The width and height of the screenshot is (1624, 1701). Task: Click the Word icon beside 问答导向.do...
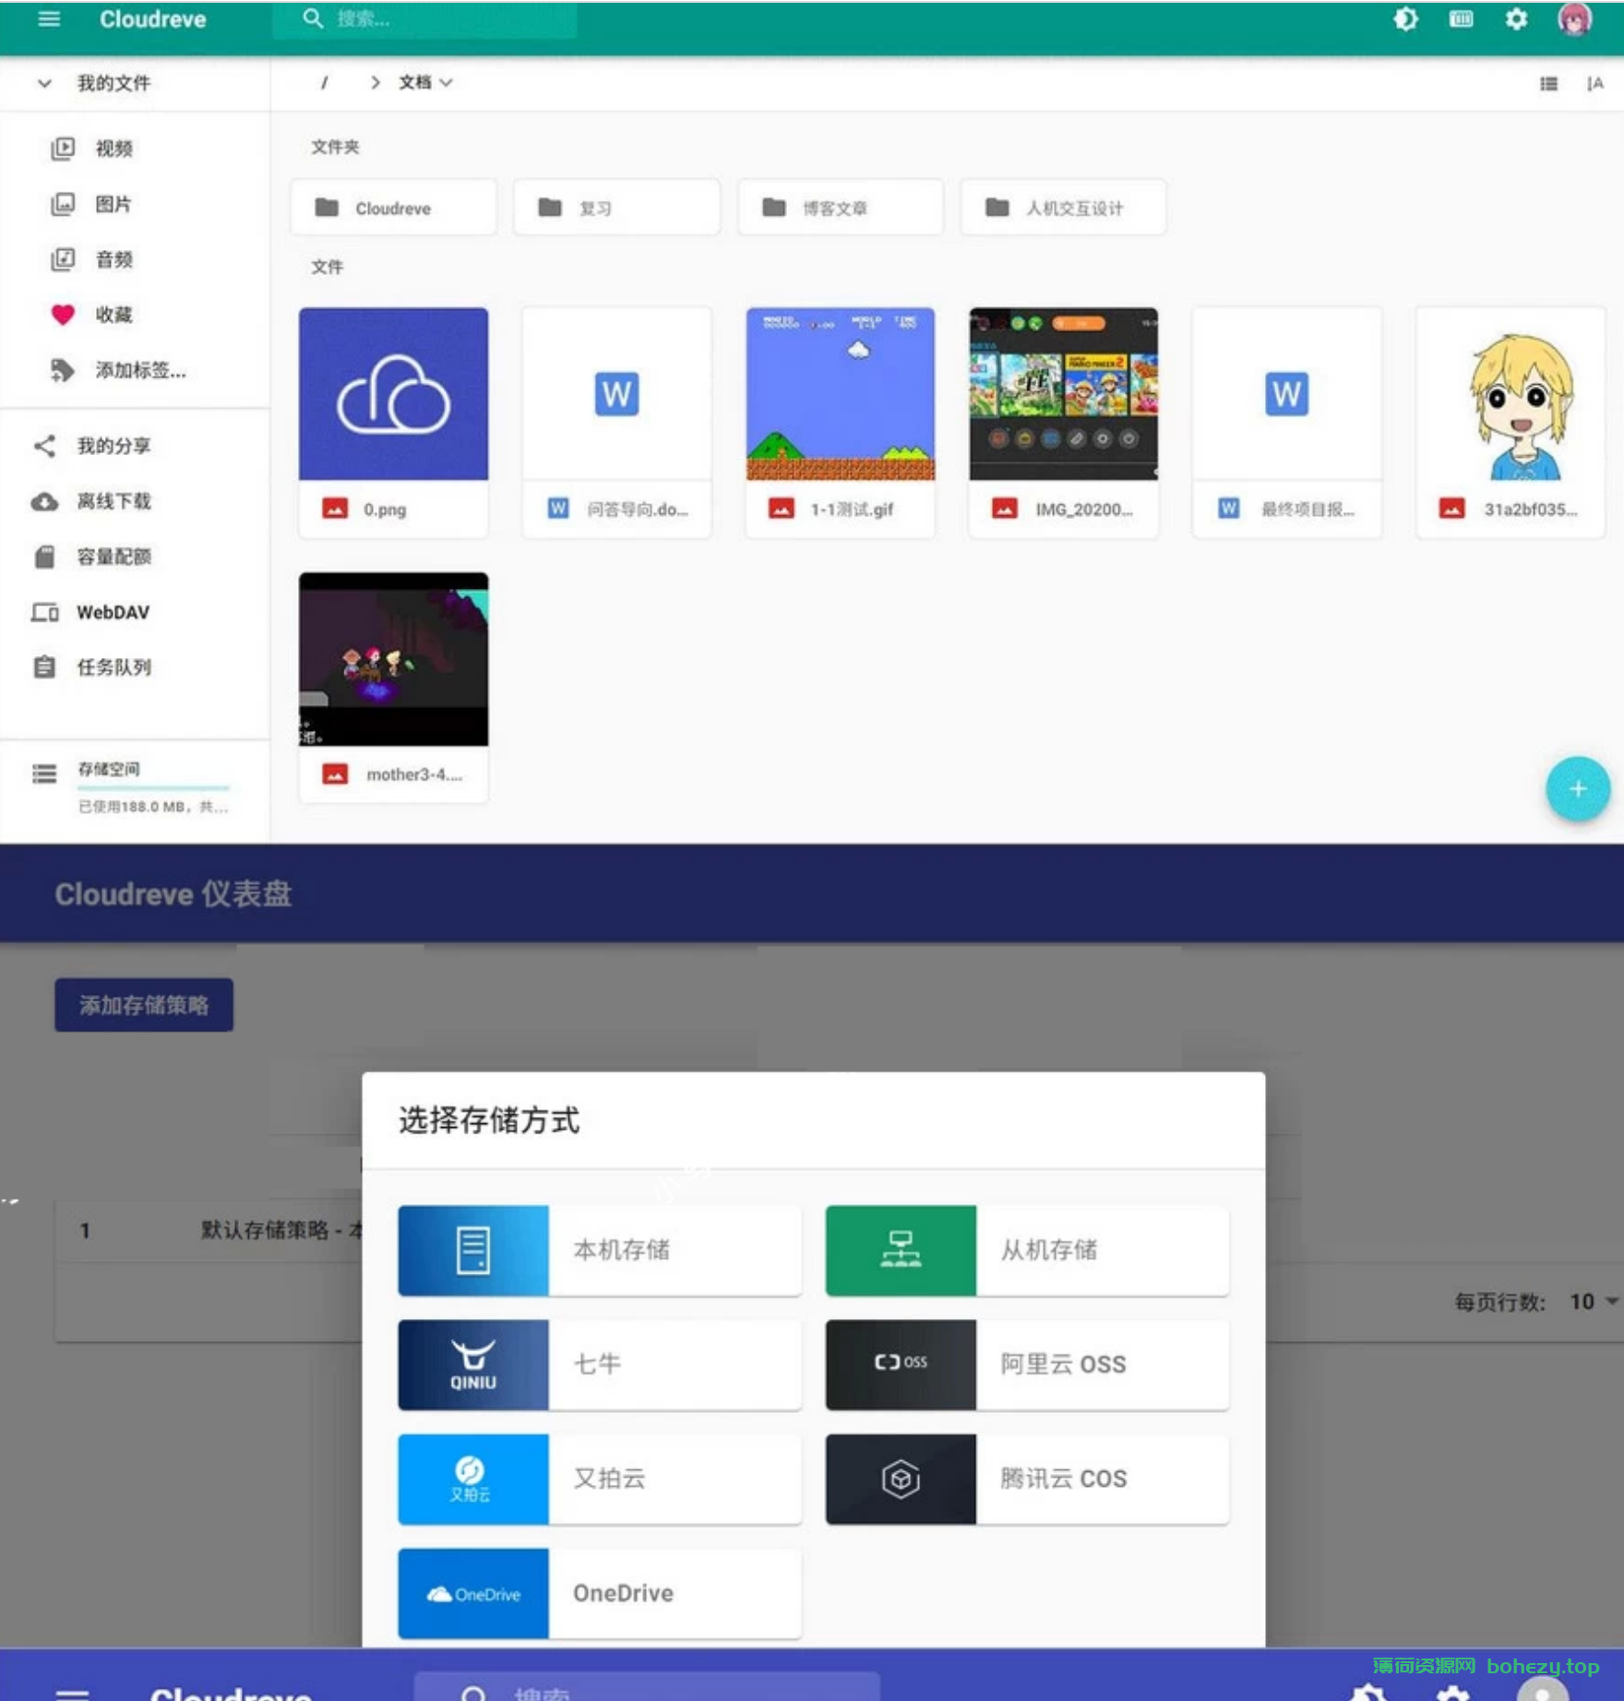click(x=558, y=509)
